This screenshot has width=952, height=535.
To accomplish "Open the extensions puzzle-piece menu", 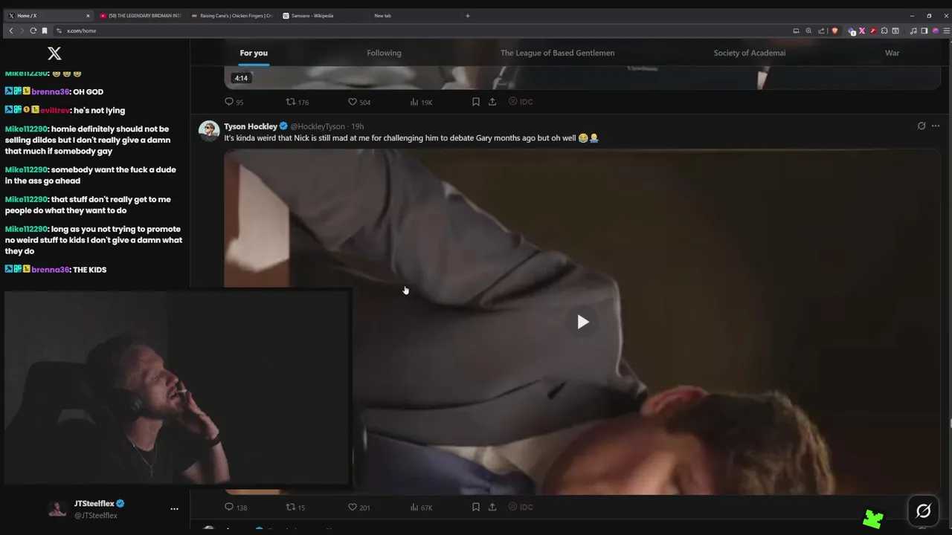I will tap(884, 30).
